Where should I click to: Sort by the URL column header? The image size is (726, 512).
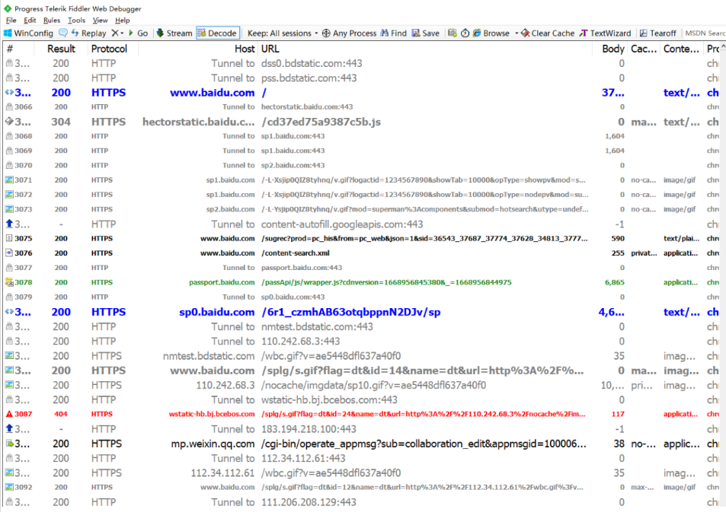(424, 49)
